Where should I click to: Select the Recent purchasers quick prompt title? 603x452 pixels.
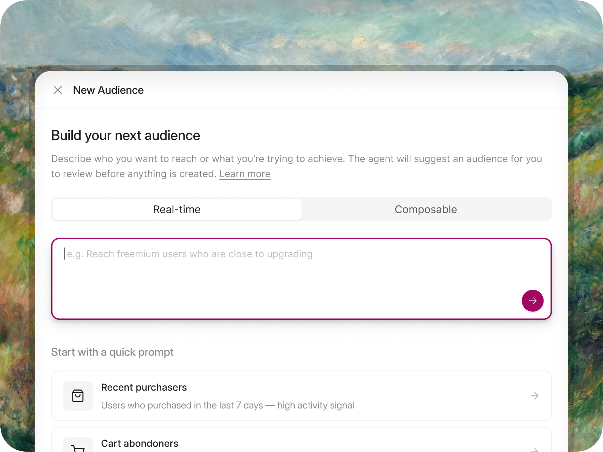pos(144,387)
